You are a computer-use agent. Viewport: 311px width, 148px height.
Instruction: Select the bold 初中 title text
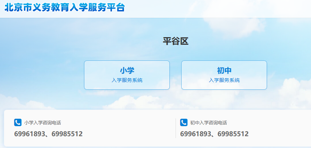point(224,70)
